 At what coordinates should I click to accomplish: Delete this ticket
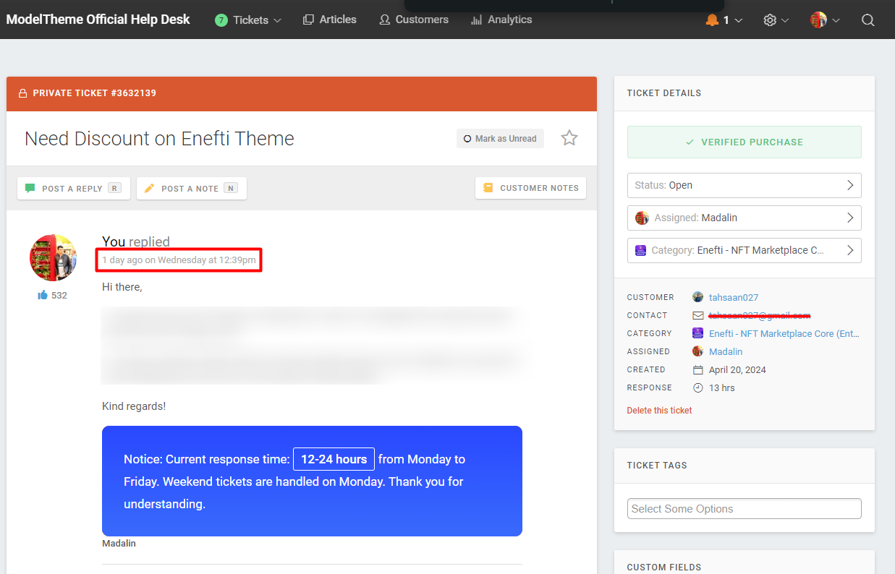(x=659, y=411)
